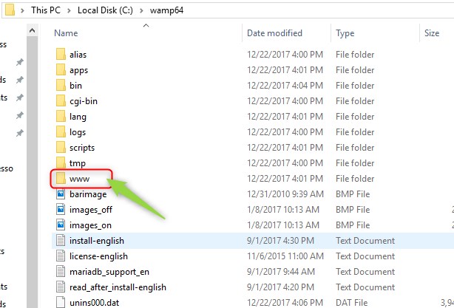Select the folder name 'www'
The width and height of the screenshot is (454, 308).
79,179
